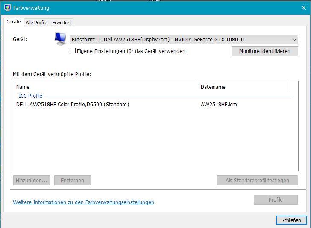This screenshot has width=311, height=228.
Task: Open the Erweitert tab
Action: pyautogui.click(x=62, y=23)
